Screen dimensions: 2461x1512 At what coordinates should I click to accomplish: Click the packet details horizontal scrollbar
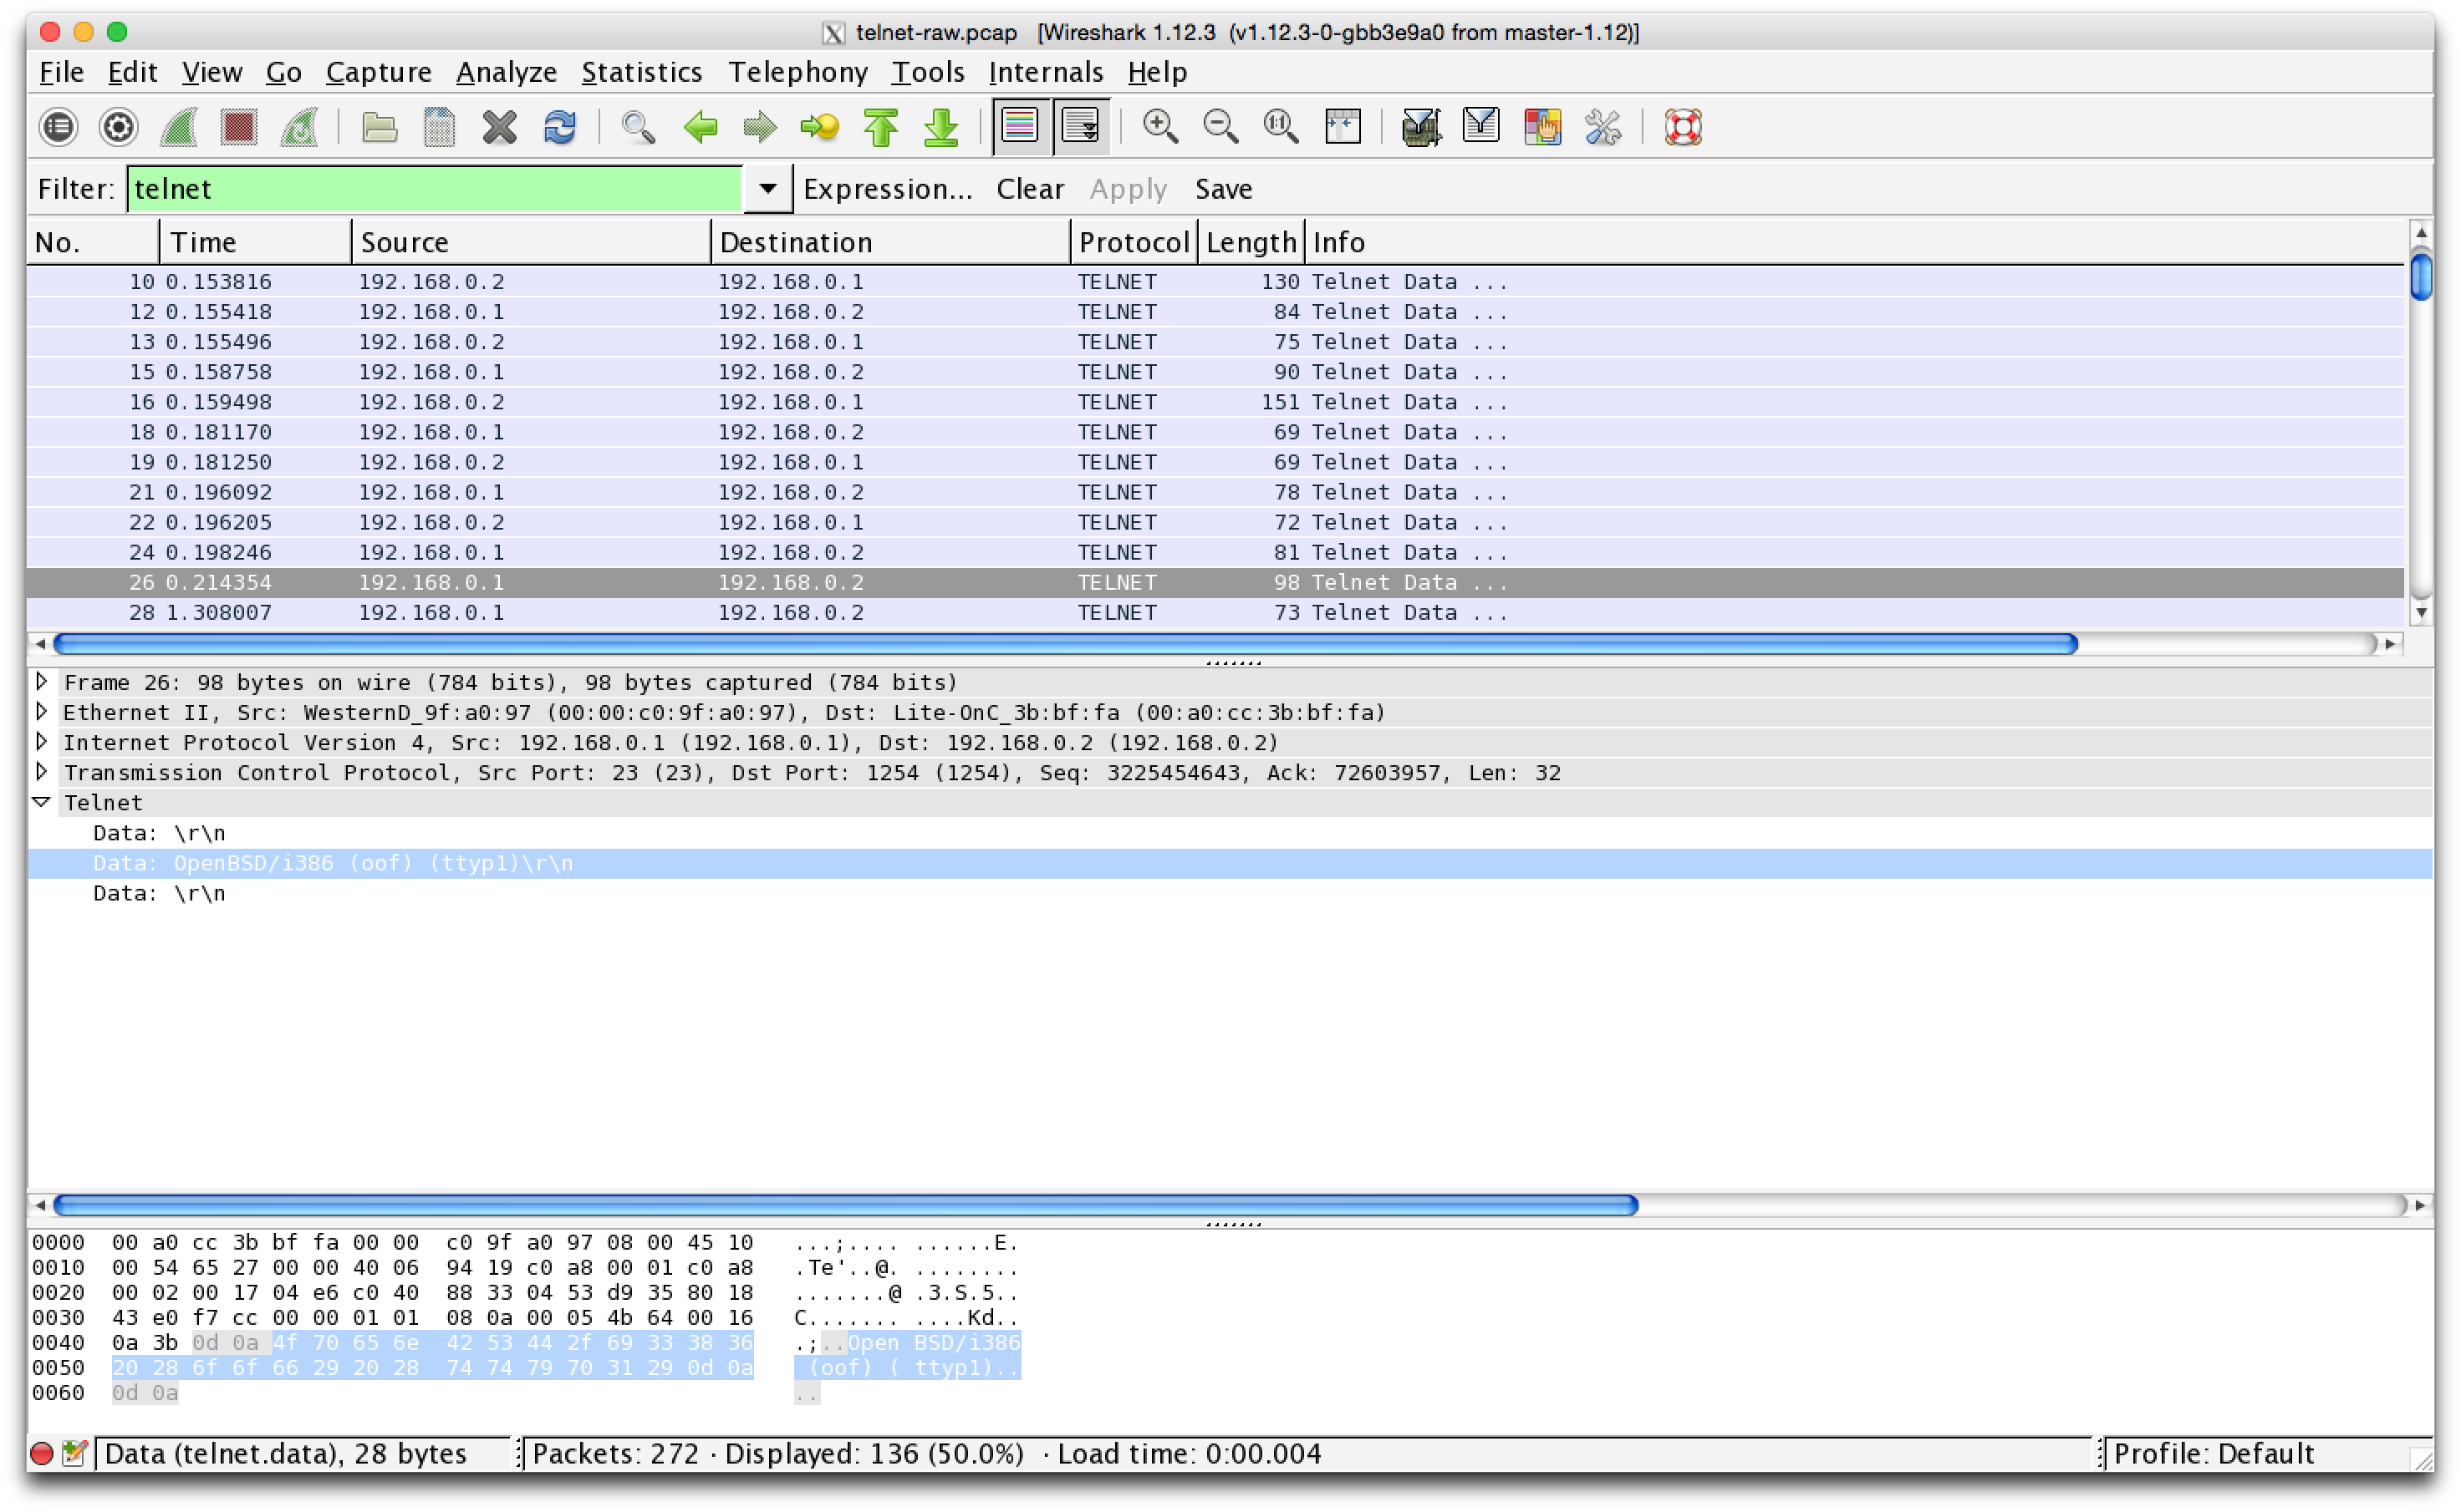pyautogui.click(x=845, y=1205)
